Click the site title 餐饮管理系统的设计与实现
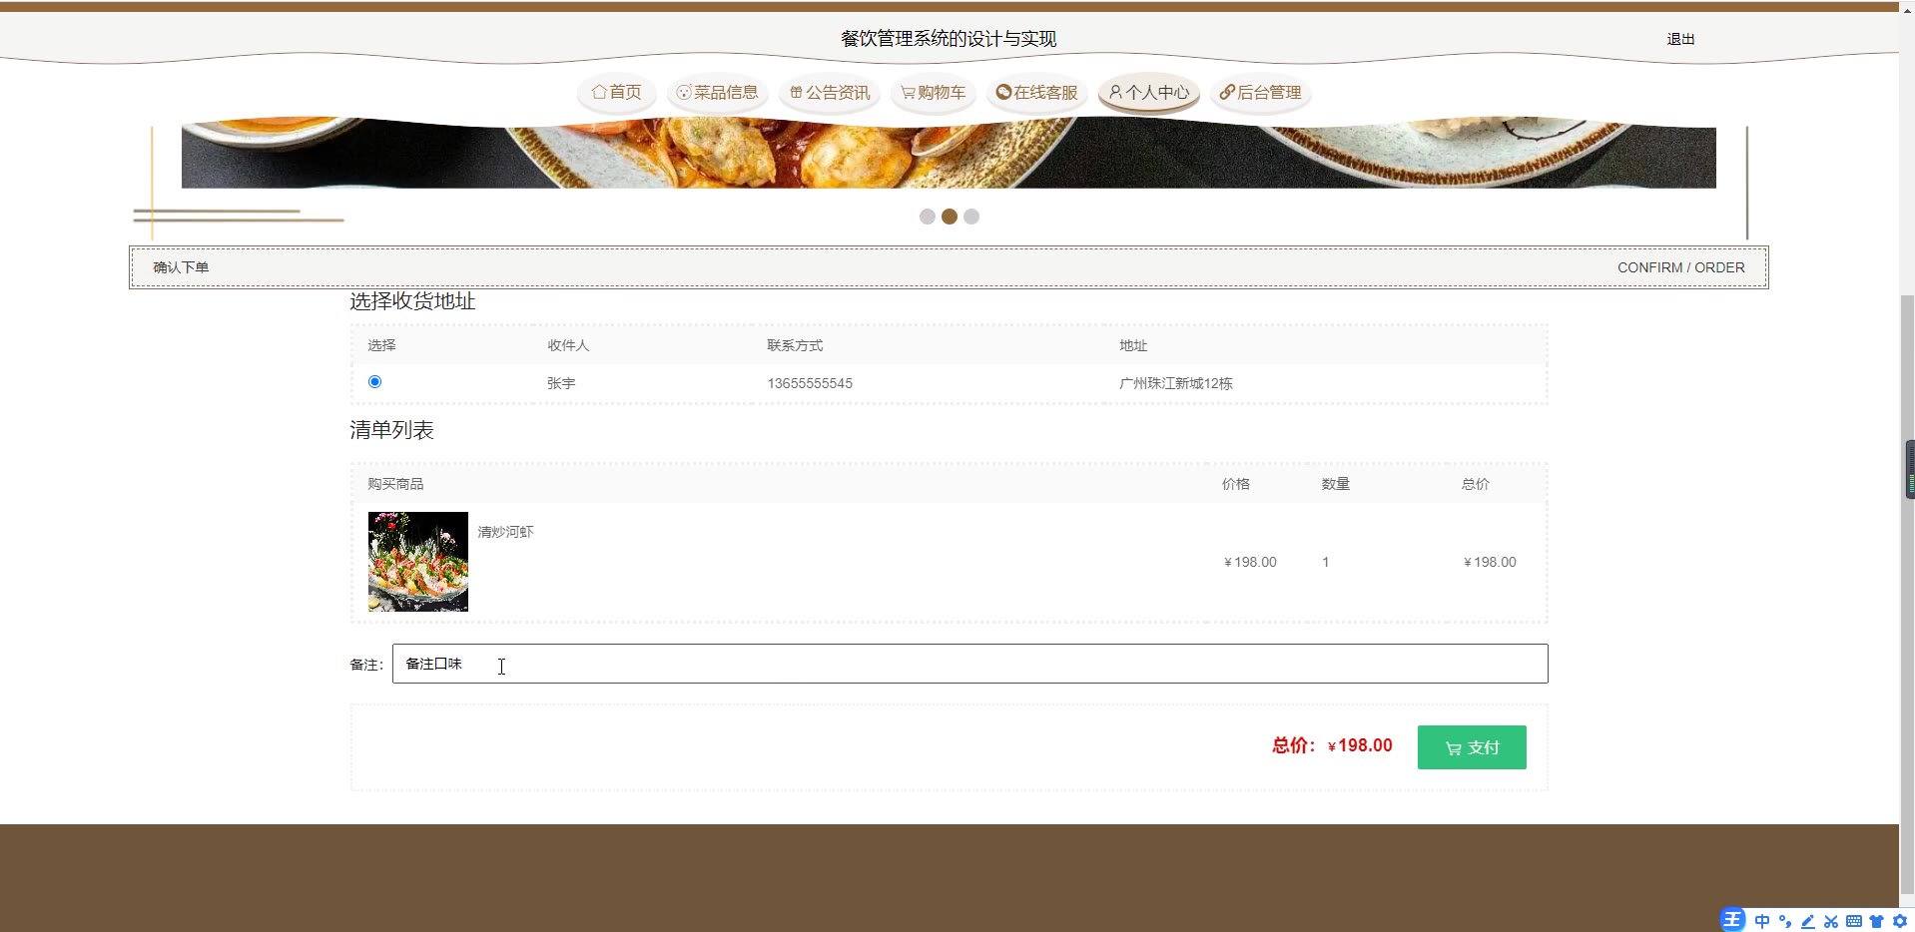The height and width of the screenshot is (932, 1915). pos(949,39)
